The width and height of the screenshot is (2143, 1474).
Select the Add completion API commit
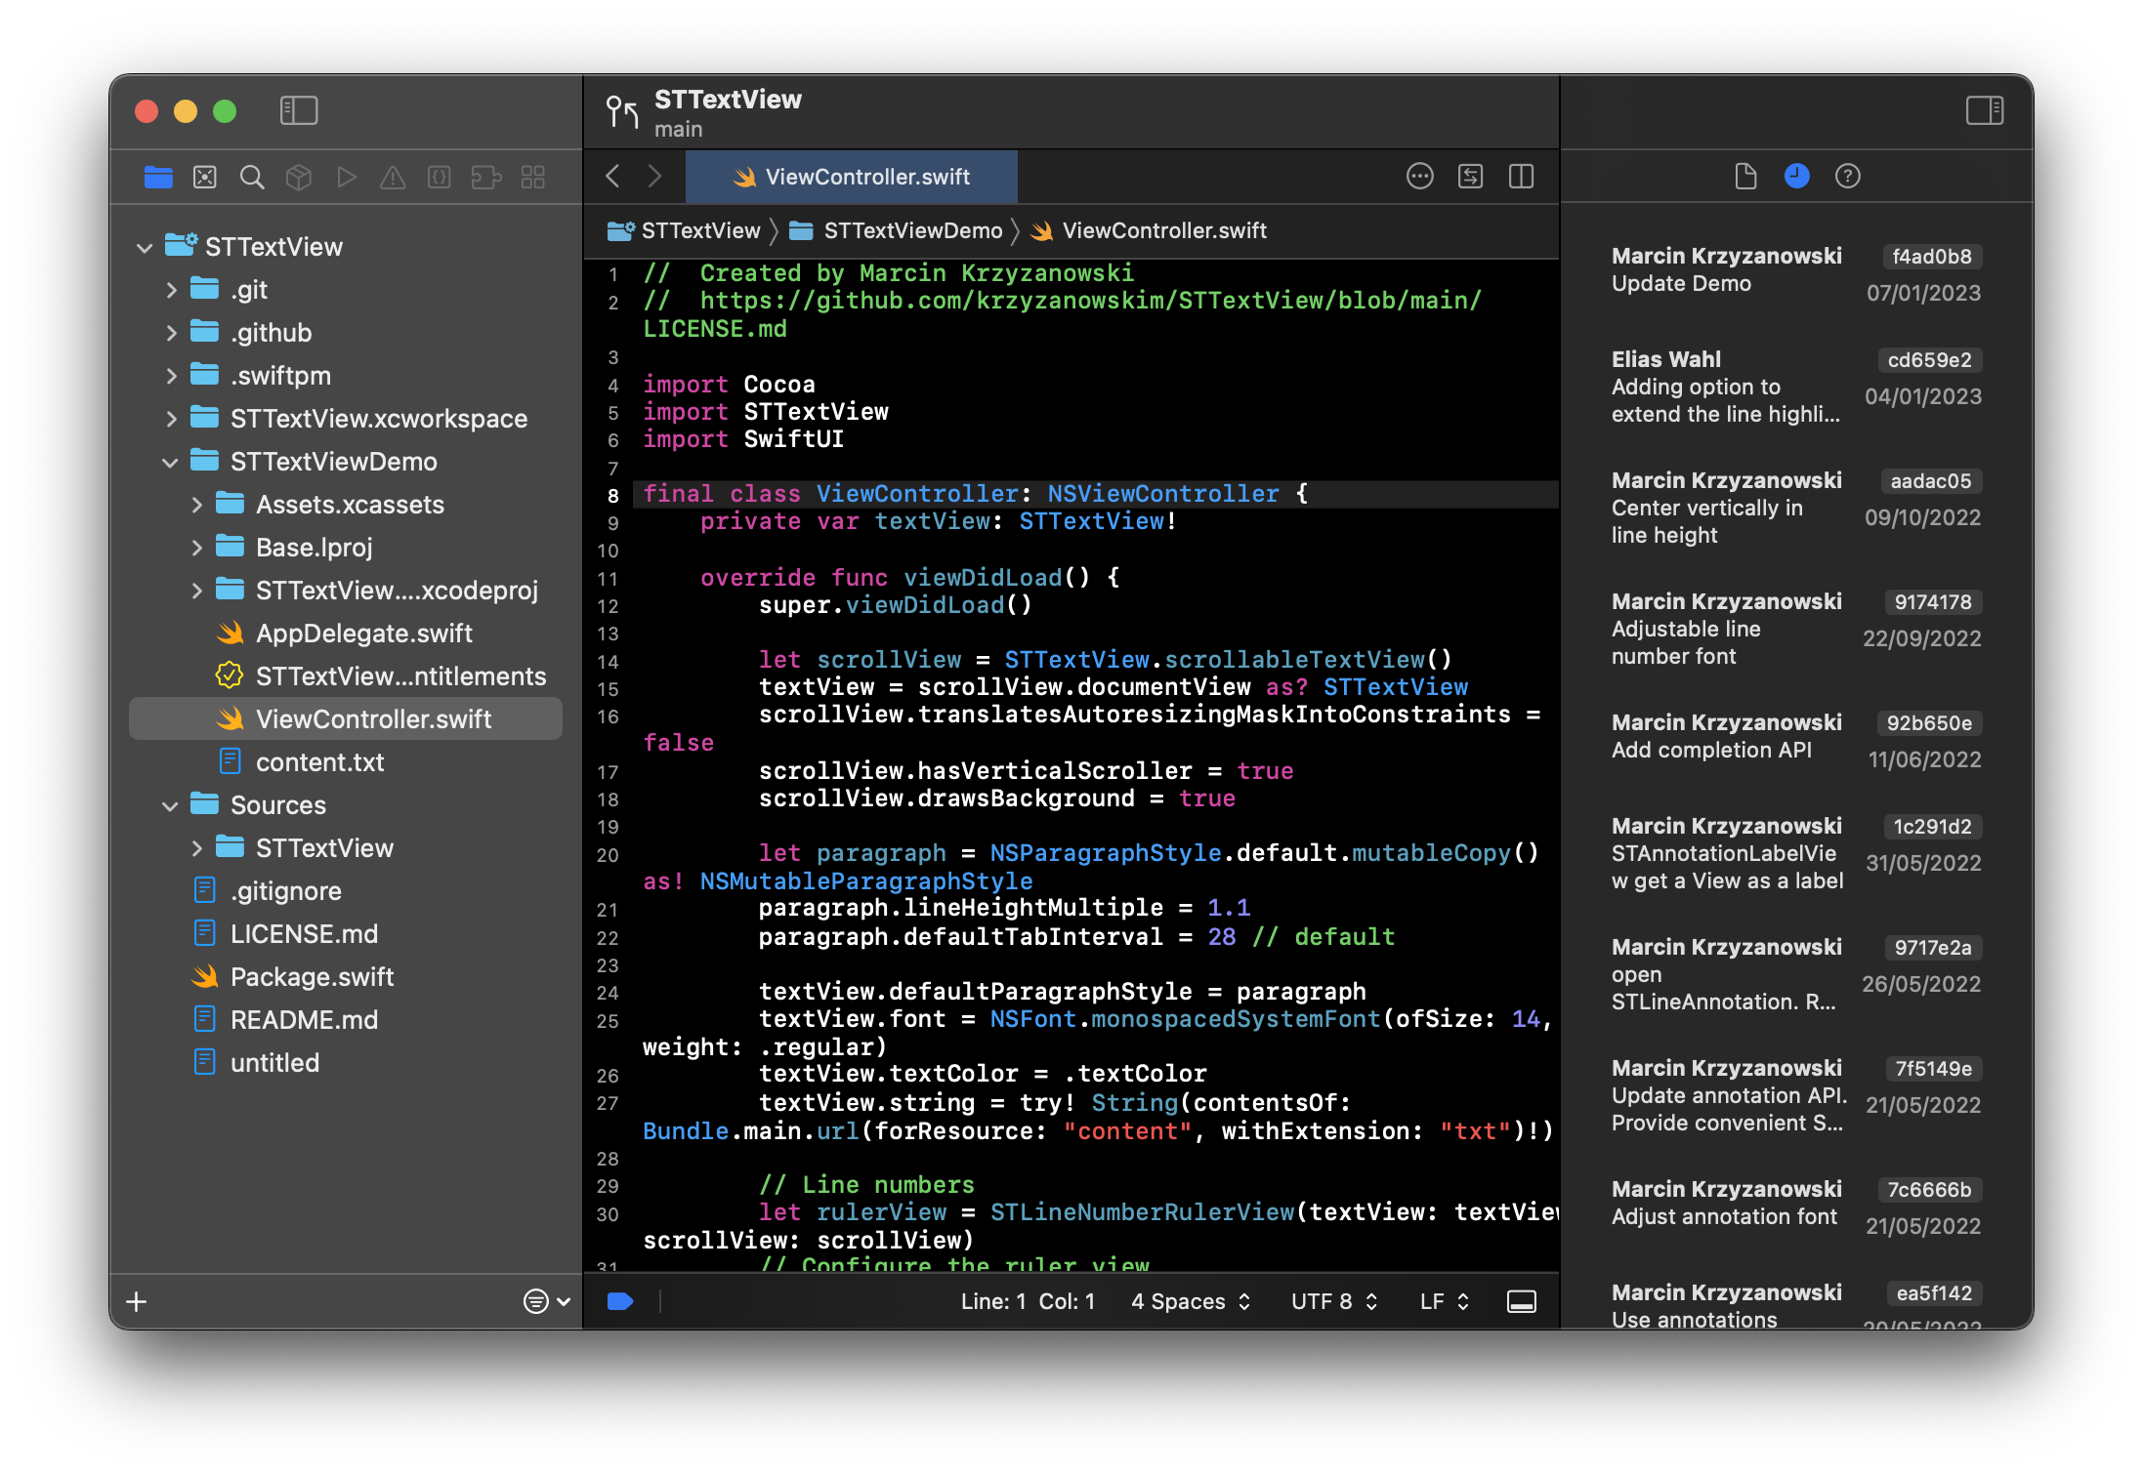point(1796,741)
